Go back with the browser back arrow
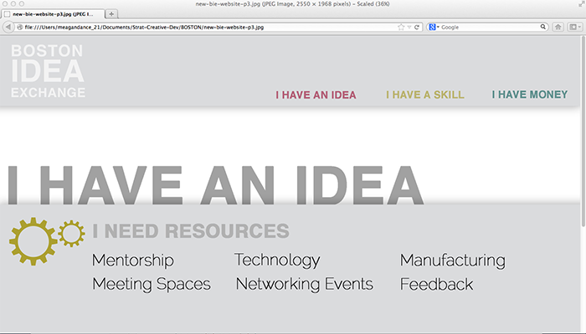This screenshot has width=586, height=334. point(8,27)
